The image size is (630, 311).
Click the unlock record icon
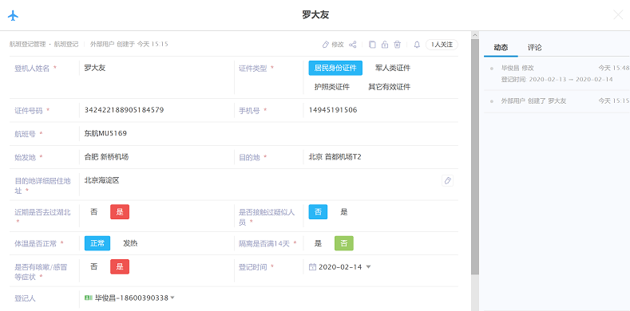point(385,45)
